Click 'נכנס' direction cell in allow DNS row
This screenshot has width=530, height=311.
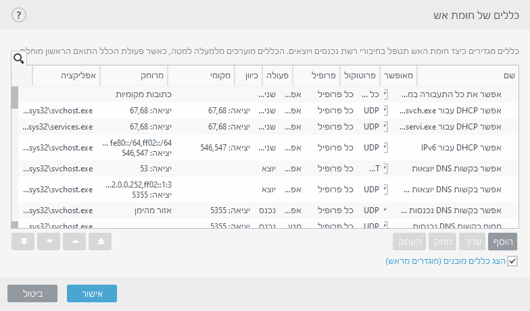267,210
